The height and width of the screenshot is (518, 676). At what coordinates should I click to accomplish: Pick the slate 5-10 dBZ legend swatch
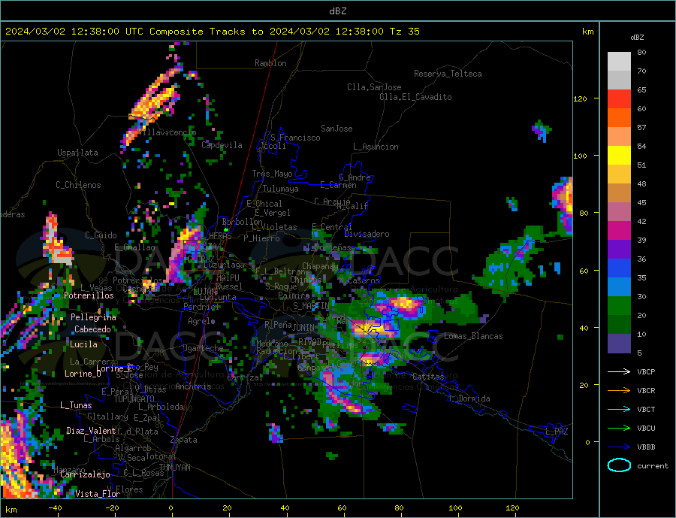pyautogui.click(x=619, y=344)
